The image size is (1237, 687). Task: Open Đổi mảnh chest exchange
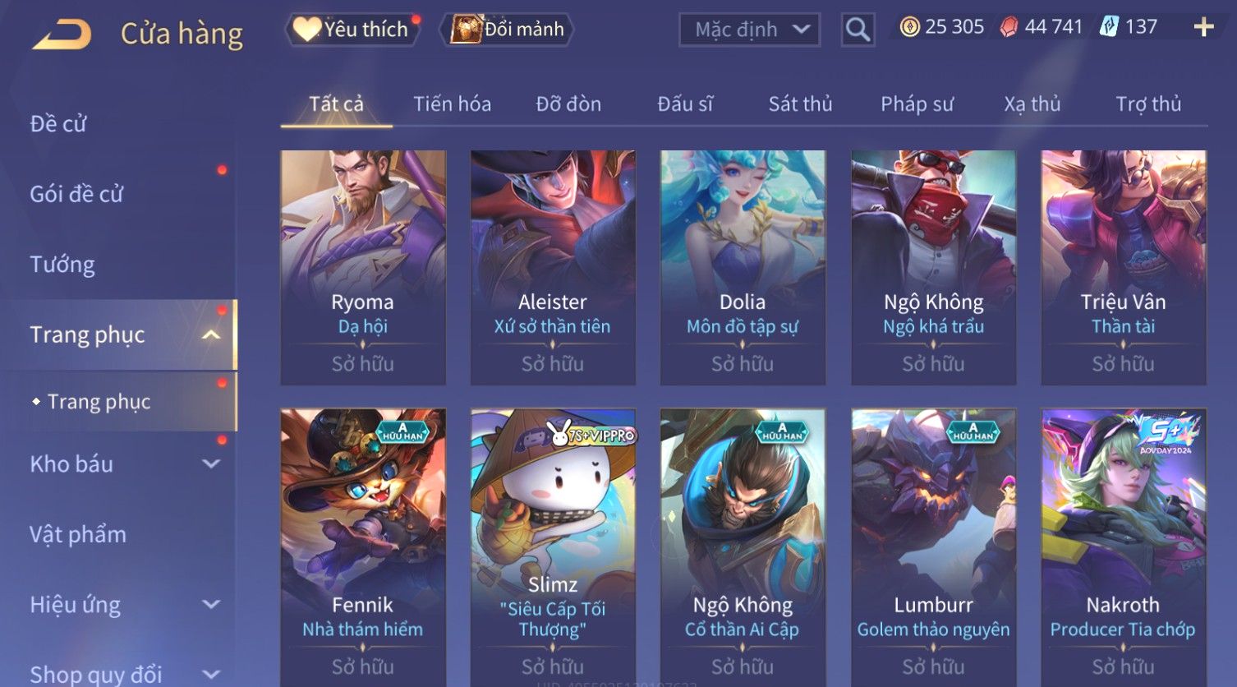pos(507,30)
